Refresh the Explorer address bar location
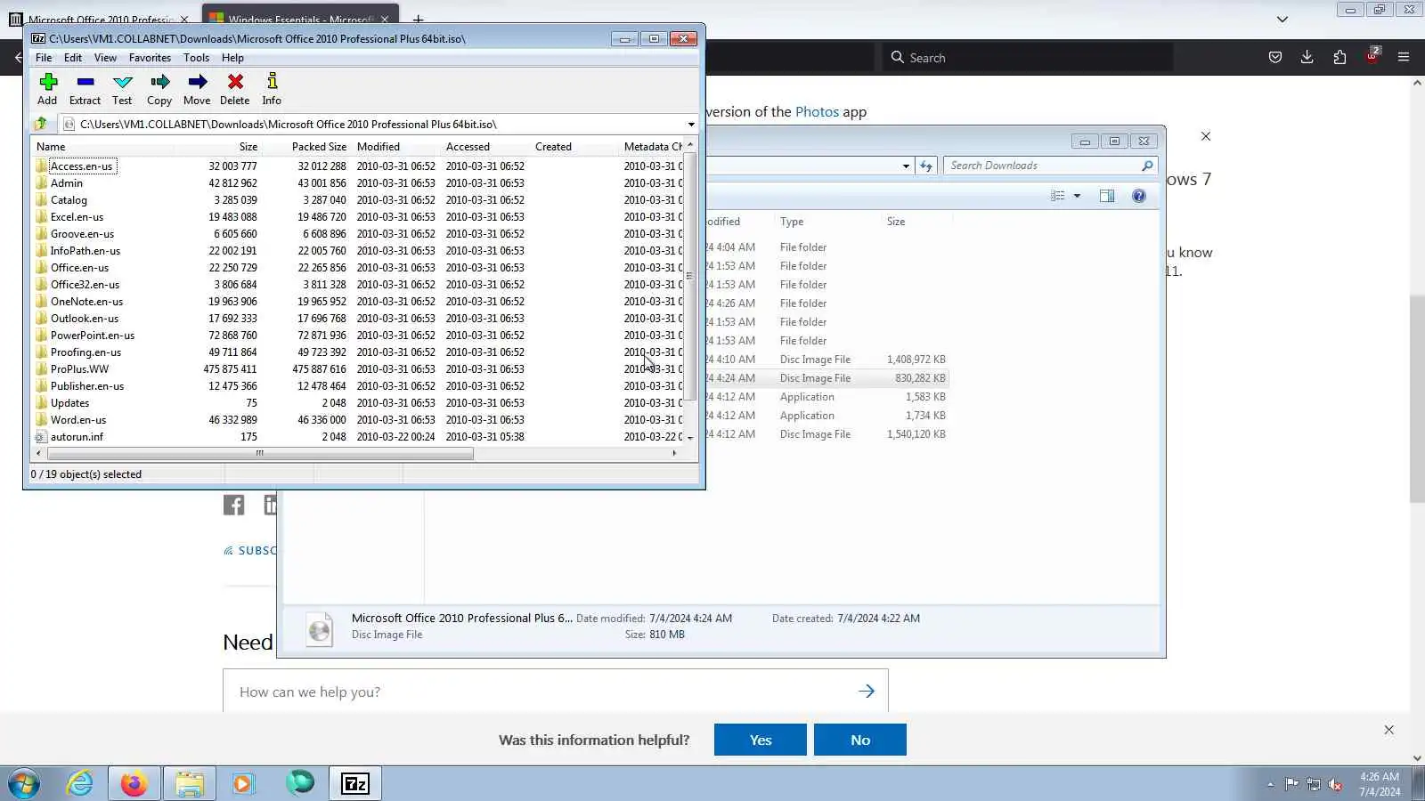Viewport: 1425px width, 801px height. (926, 166)
